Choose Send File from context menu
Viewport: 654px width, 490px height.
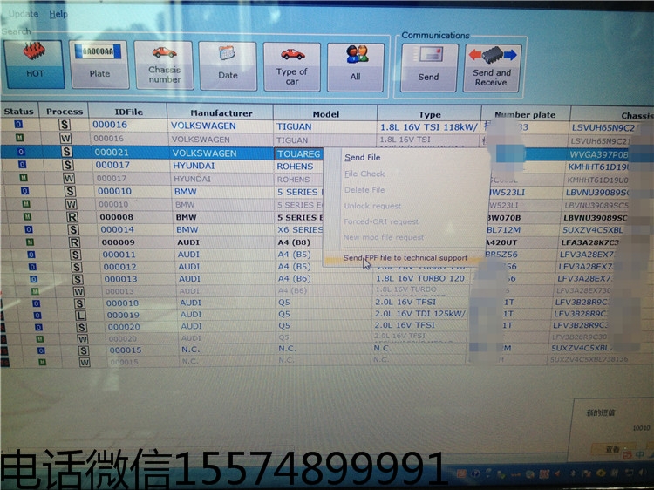pos(363,157)
